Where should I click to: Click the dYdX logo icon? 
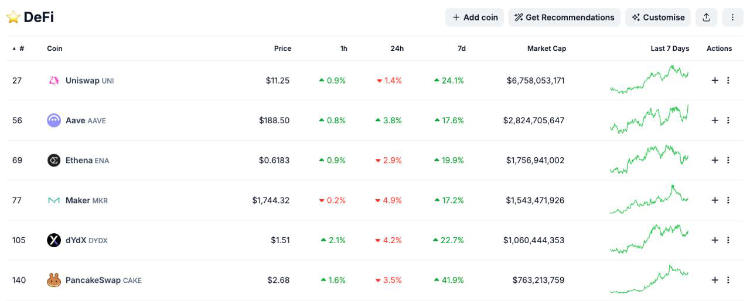click(x=54, y=240)
